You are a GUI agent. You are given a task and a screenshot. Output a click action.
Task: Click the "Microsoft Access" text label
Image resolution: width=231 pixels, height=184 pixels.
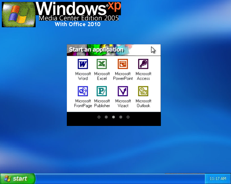click(x=143, y=76)
